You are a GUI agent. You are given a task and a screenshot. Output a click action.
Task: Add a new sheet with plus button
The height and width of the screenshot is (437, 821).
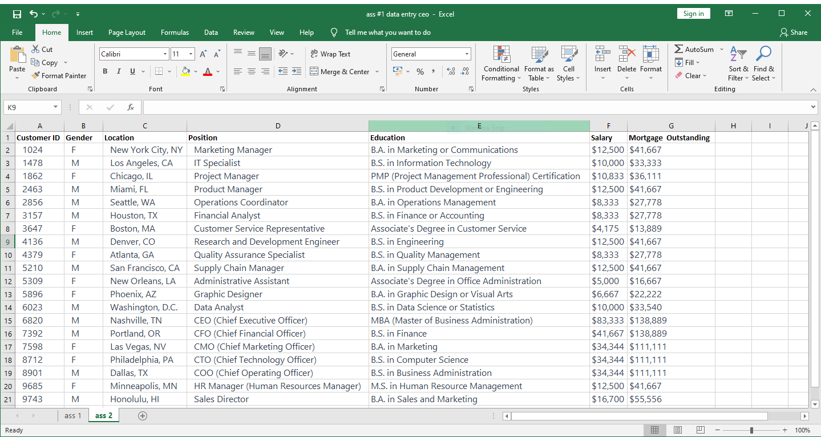[x=143, y=416]
